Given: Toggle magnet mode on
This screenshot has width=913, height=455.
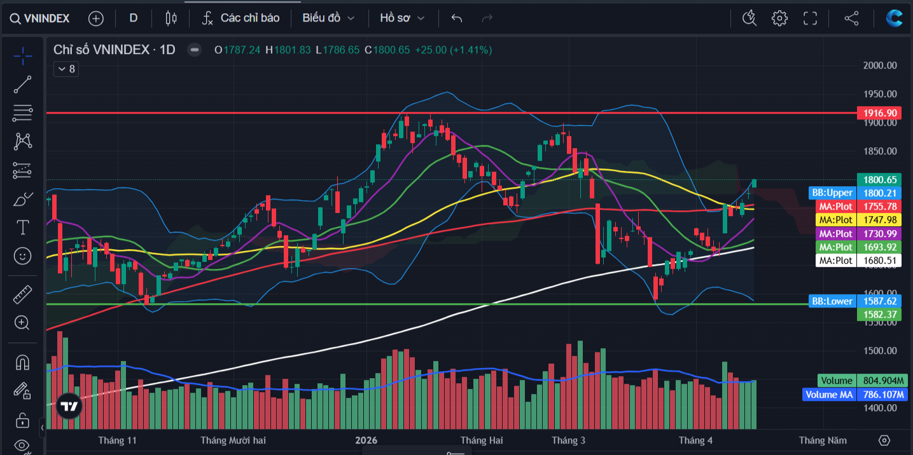Looking at the screenshot, I should 23,362.
